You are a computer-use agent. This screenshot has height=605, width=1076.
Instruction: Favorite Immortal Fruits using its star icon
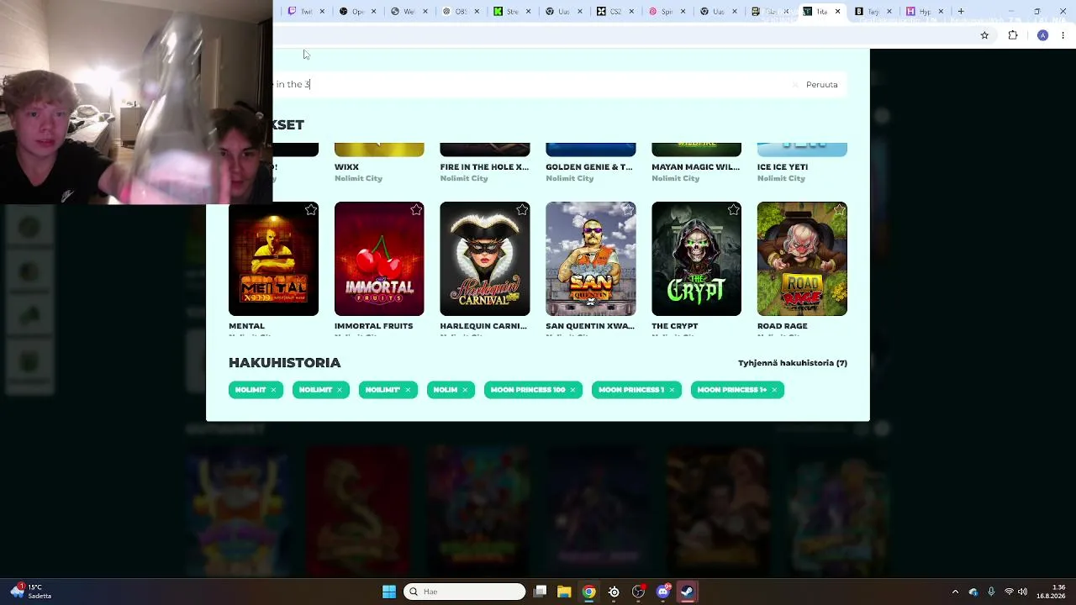[x=416, y=210]
